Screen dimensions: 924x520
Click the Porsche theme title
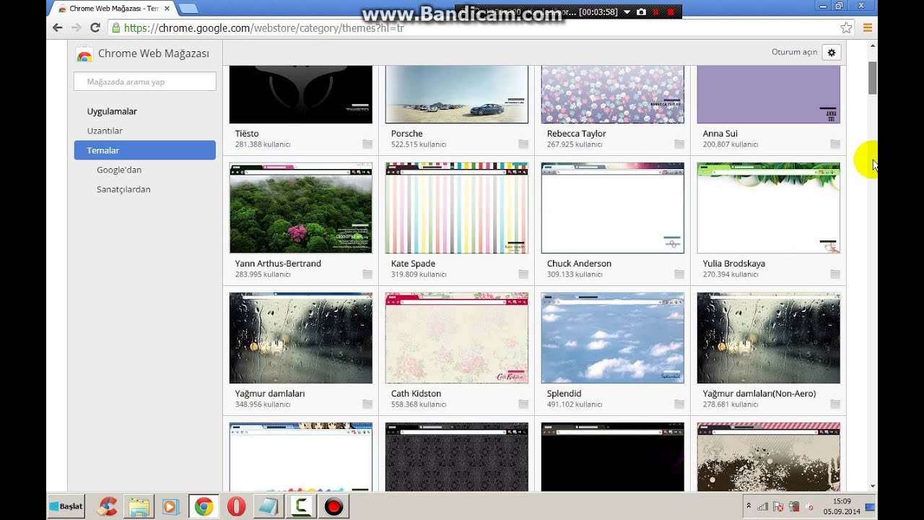click(407, 134)
